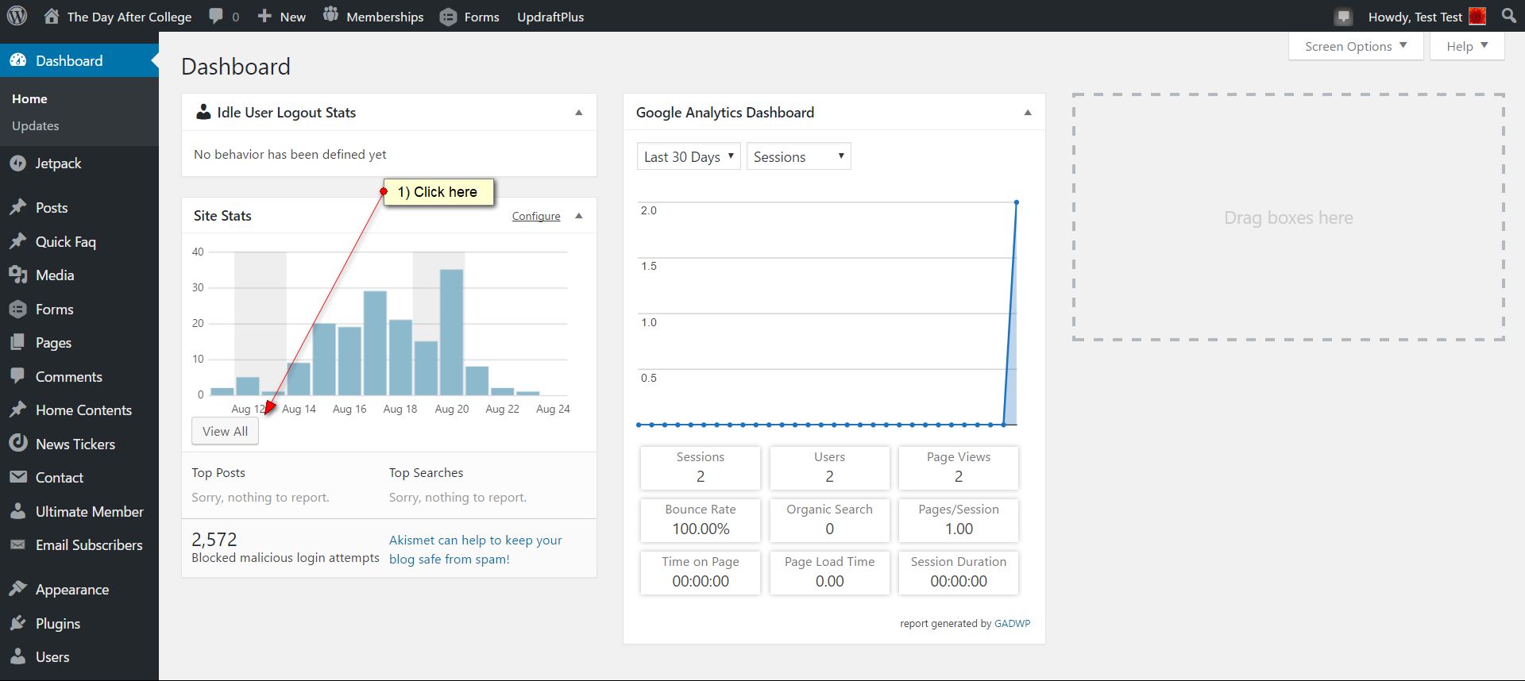Open notifications icon beside Howdy text
Screen dimensions: 1525x681
click(1343, 17)
